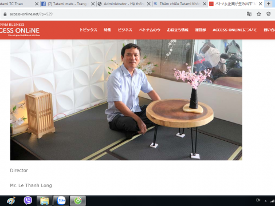This screenshot has height=206, width=275.
Task: Close the Thảm chiếu Tatami tab
Action: point(205,4)
